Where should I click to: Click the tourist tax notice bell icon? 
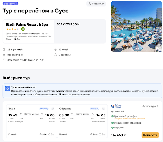[x=8, y=89]
